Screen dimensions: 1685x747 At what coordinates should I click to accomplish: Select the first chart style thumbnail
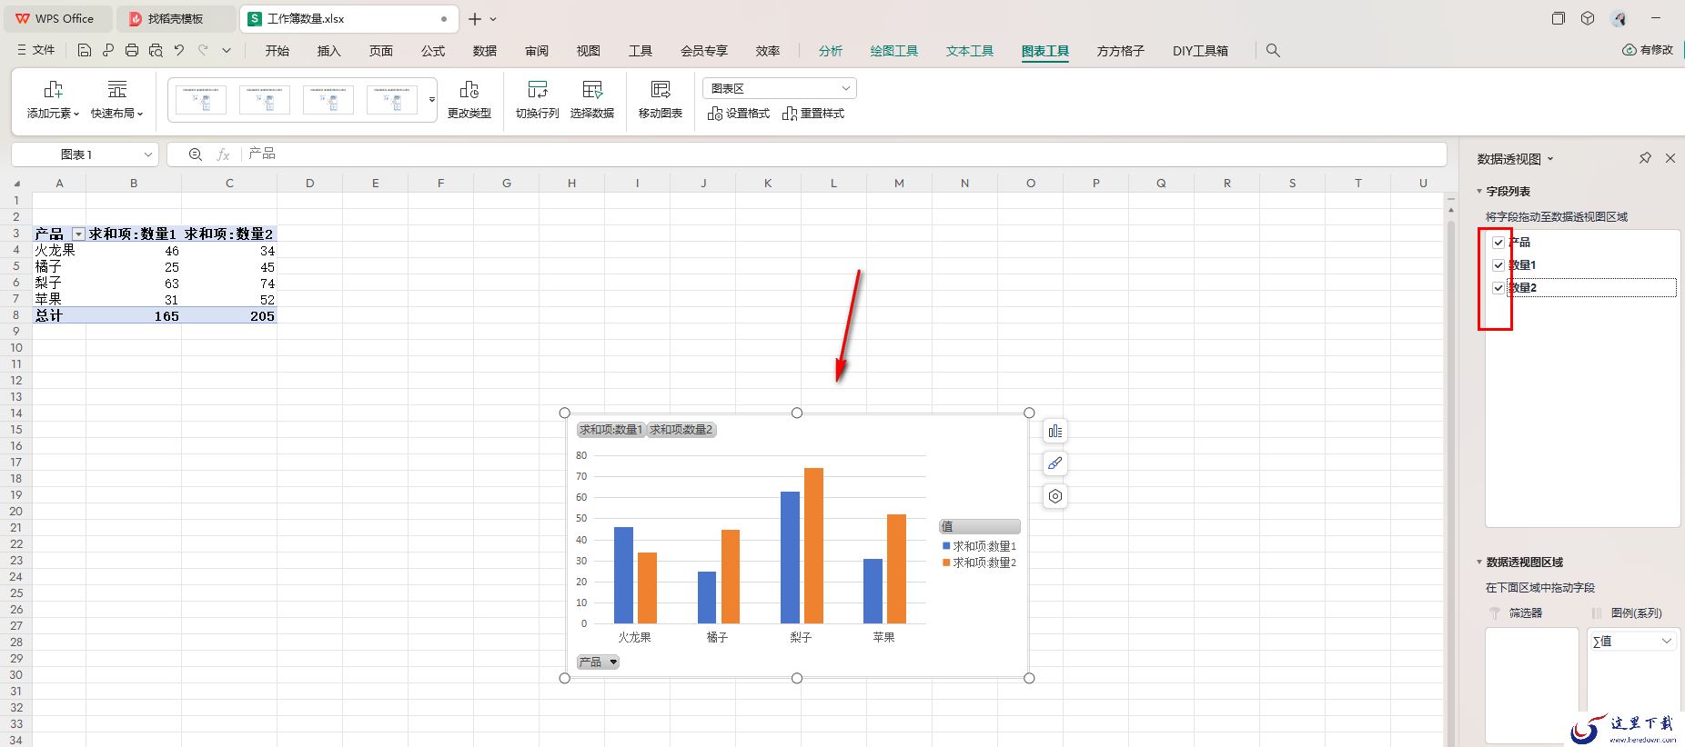201,99
